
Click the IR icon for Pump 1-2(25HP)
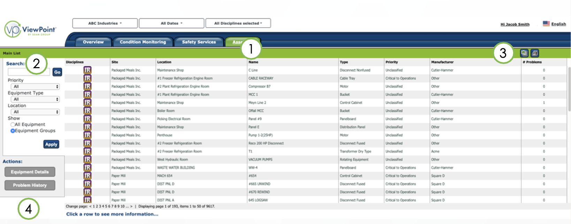87,135
